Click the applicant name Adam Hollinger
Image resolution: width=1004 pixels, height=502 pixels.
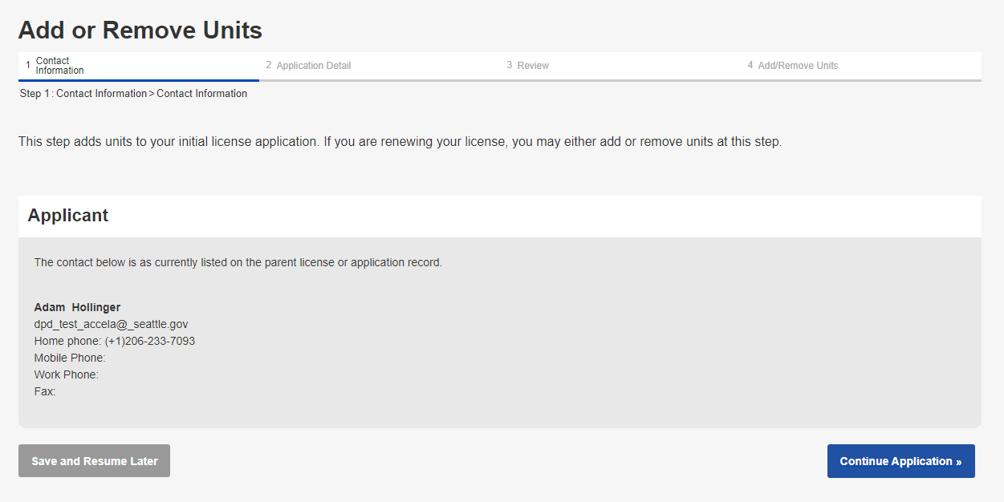tap(77, 307)
